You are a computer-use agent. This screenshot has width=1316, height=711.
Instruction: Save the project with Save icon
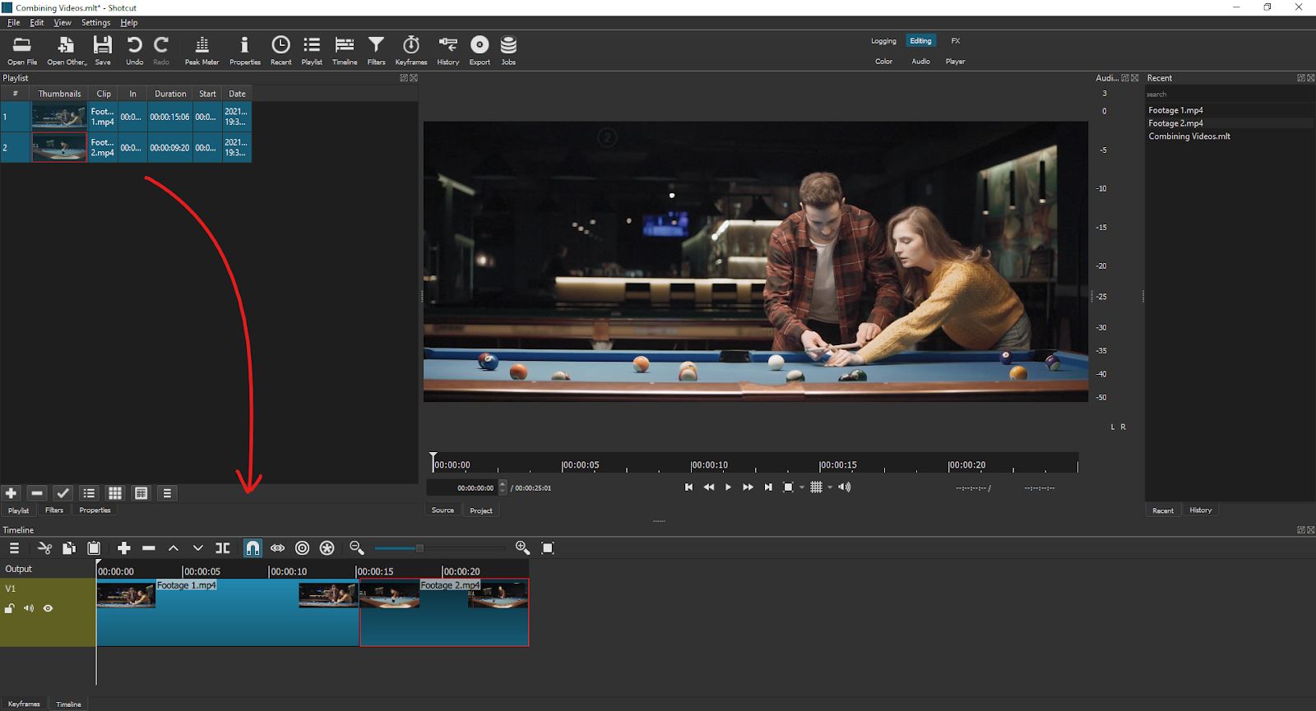tap(103, 50)
